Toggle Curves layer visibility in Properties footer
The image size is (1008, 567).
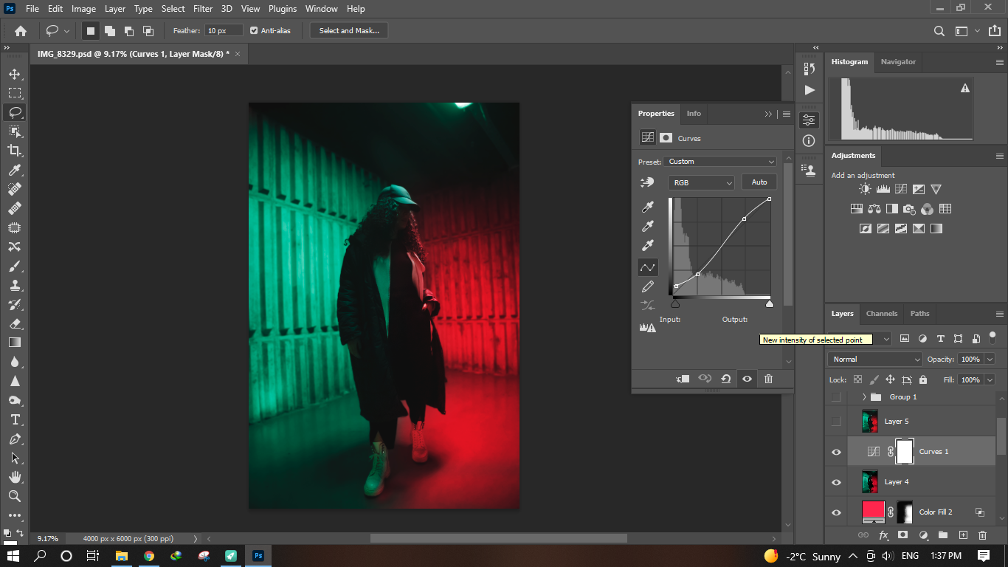coord(747,379)
